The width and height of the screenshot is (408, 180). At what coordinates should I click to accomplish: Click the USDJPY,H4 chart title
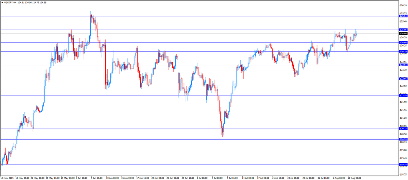pos(11,2)
